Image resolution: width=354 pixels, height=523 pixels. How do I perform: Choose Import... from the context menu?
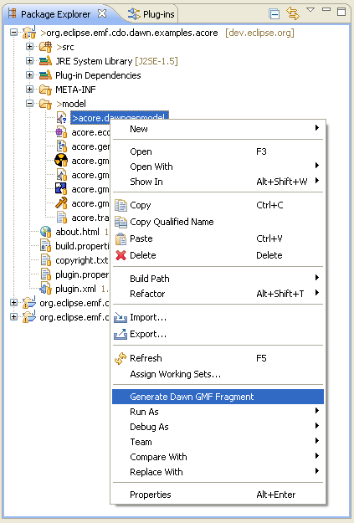218,317
